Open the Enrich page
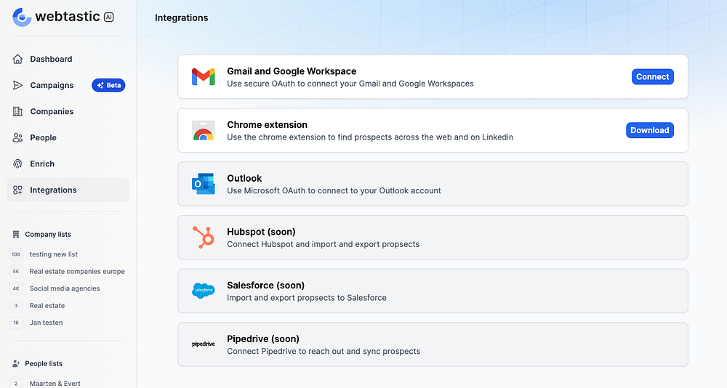 (68, 163)
